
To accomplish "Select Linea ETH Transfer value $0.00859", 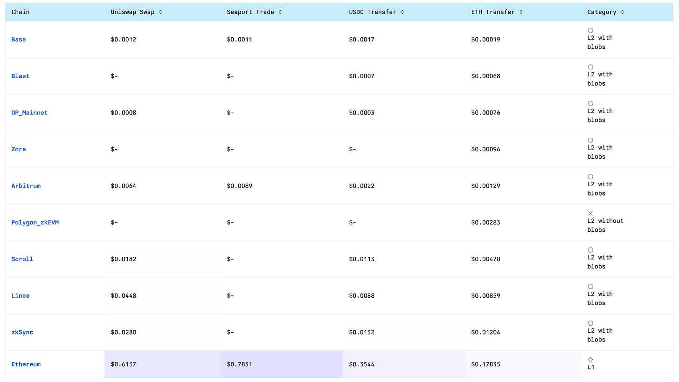I will (486, 296).
